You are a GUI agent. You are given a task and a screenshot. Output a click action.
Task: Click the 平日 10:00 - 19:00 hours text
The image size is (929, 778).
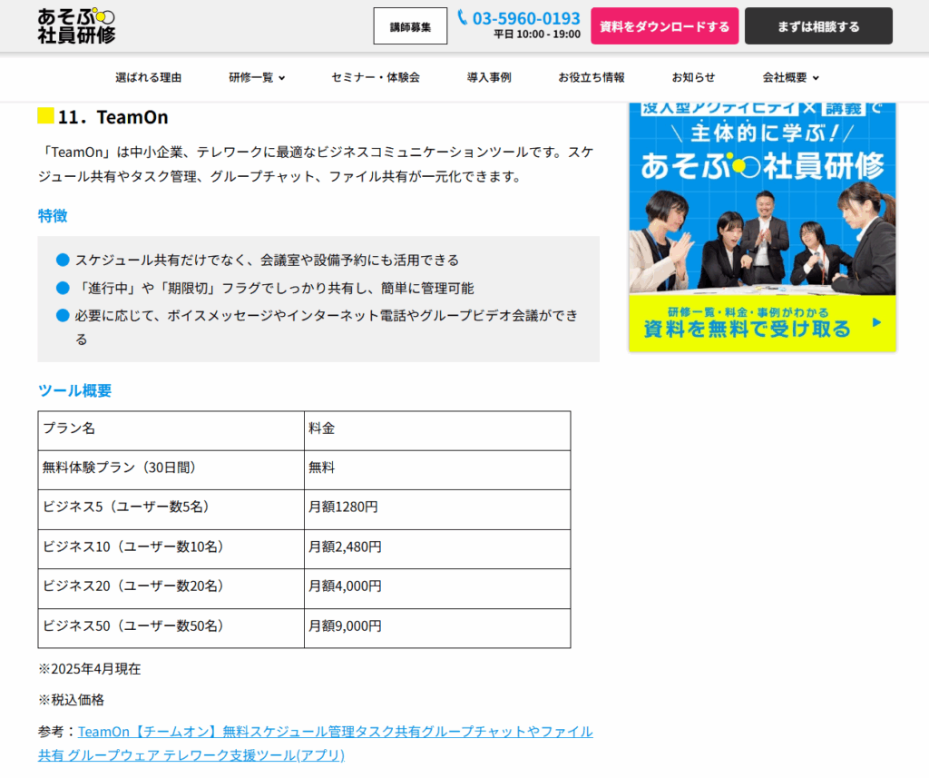pos(537,34)
